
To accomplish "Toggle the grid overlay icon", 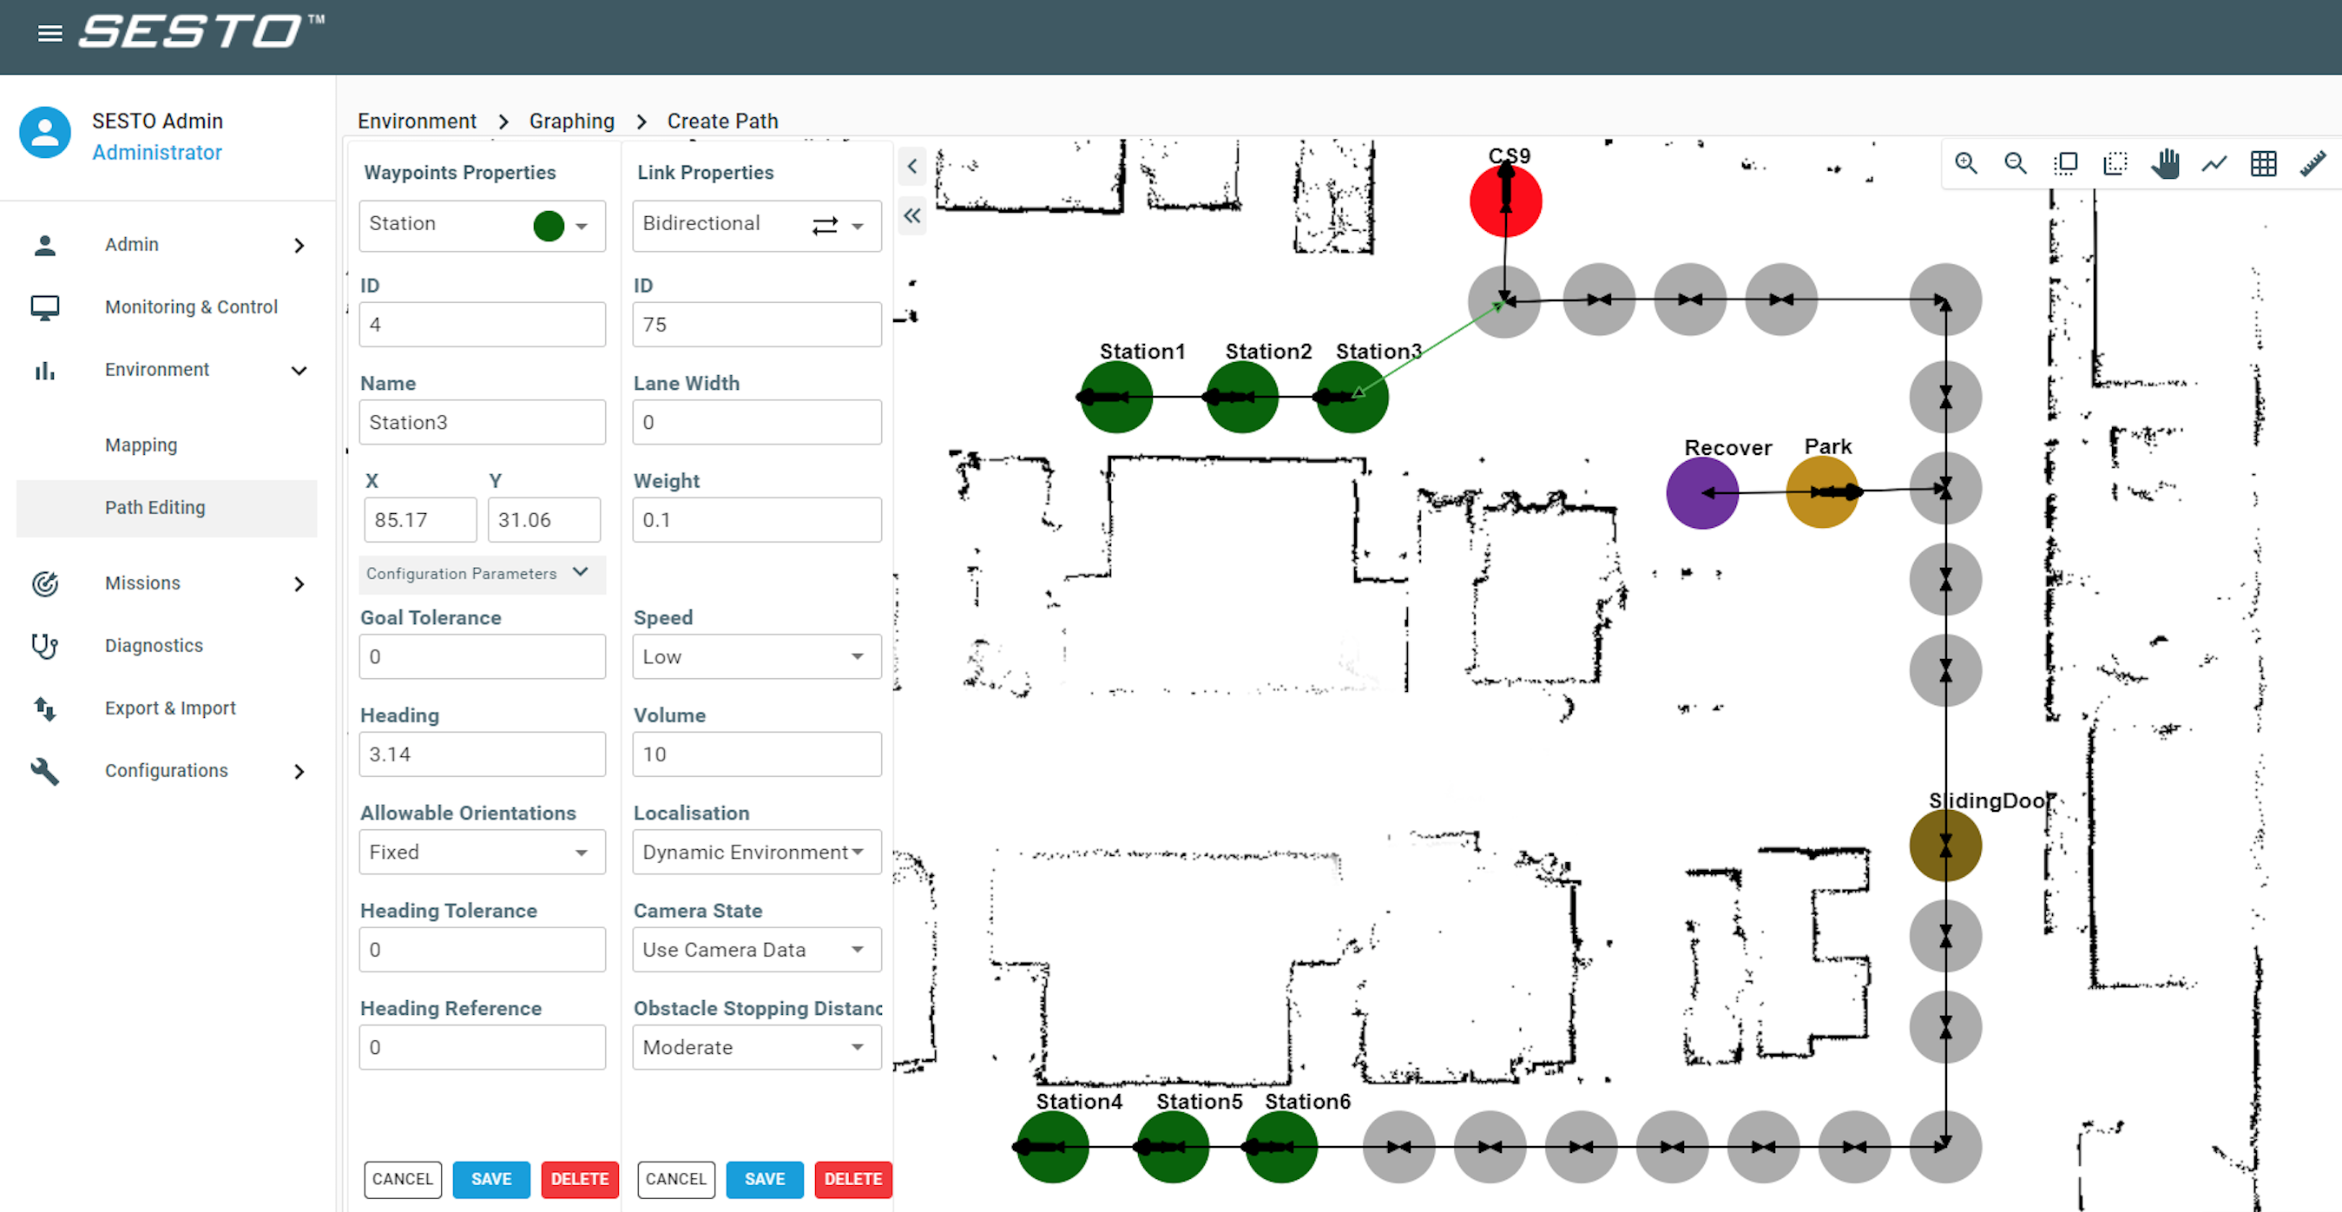I will [x=2263, y=164].
